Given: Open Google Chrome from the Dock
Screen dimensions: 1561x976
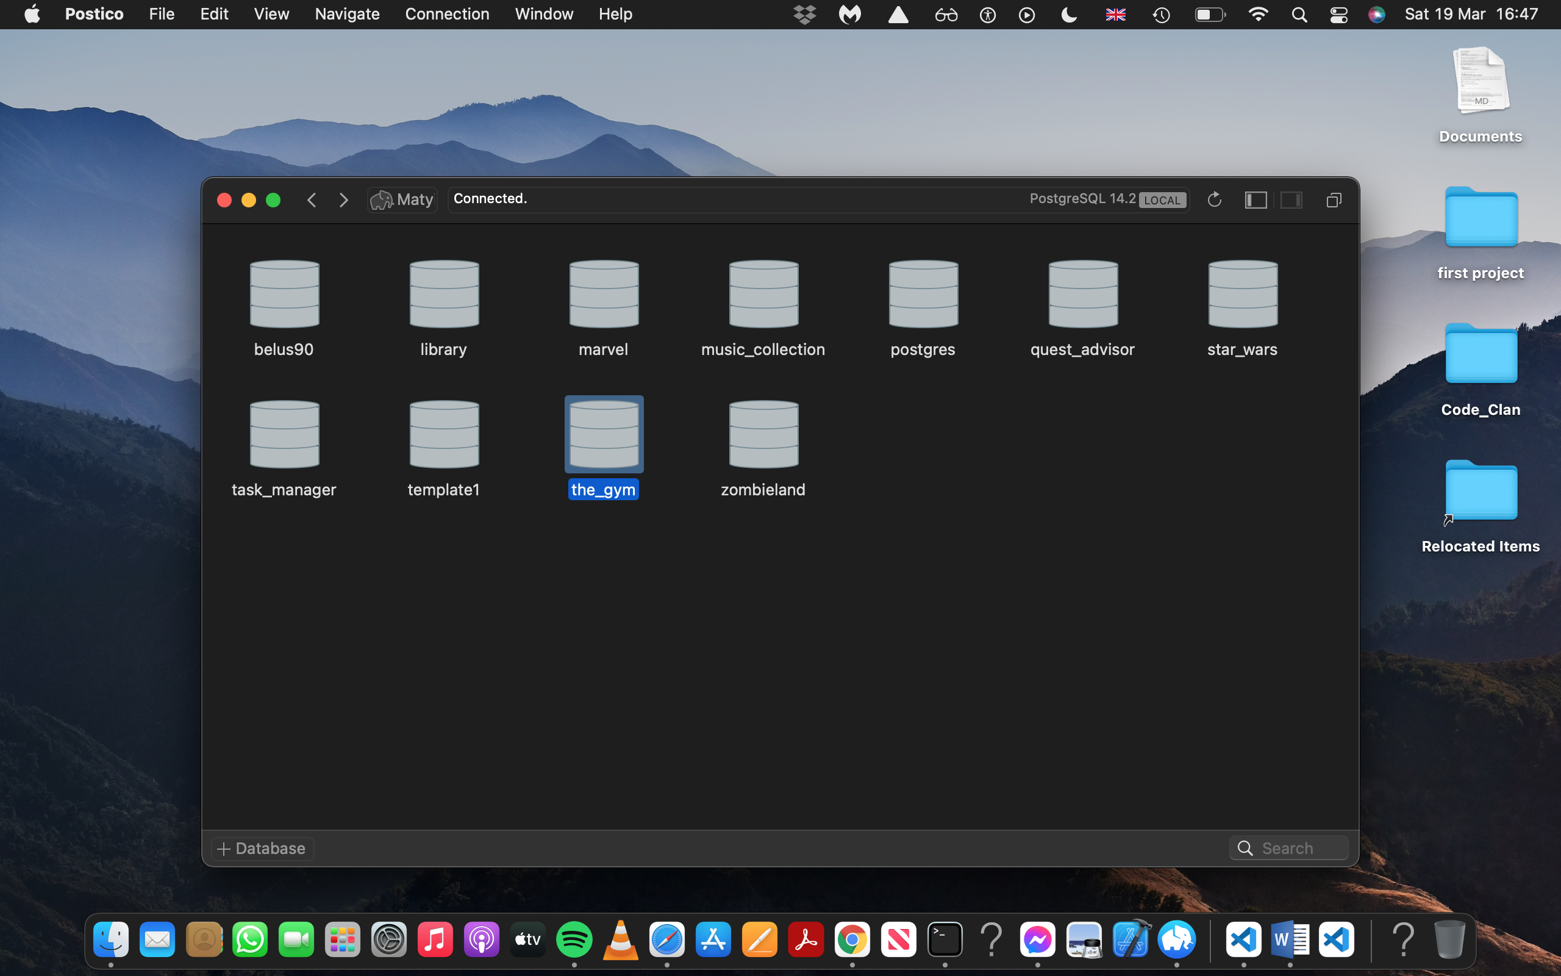Looking at the screenshot, I should point(852,940).
